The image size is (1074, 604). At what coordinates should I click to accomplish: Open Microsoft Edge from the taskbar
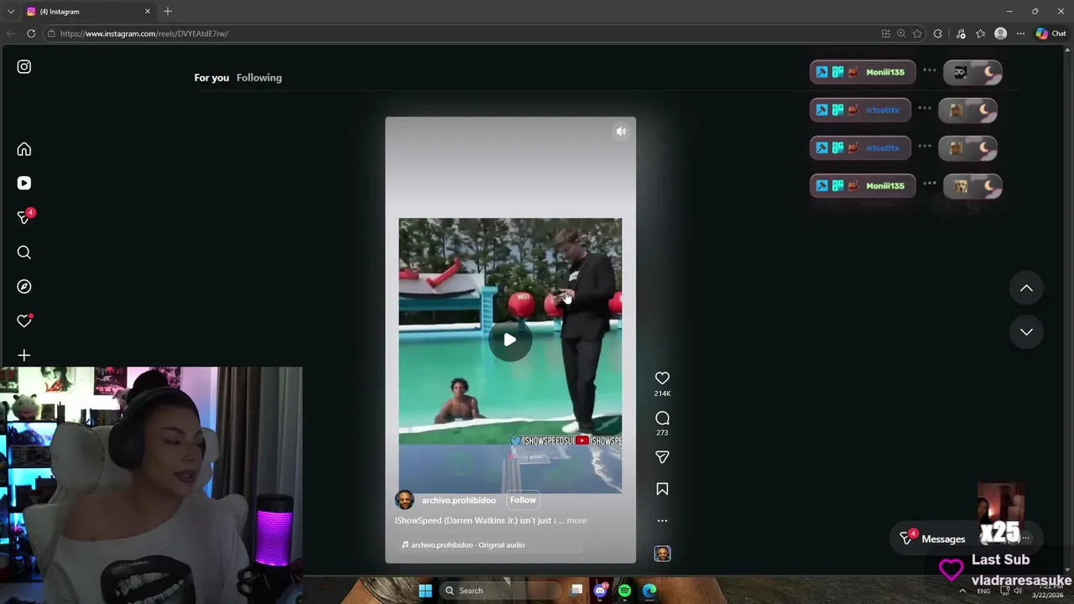[649, 591]
